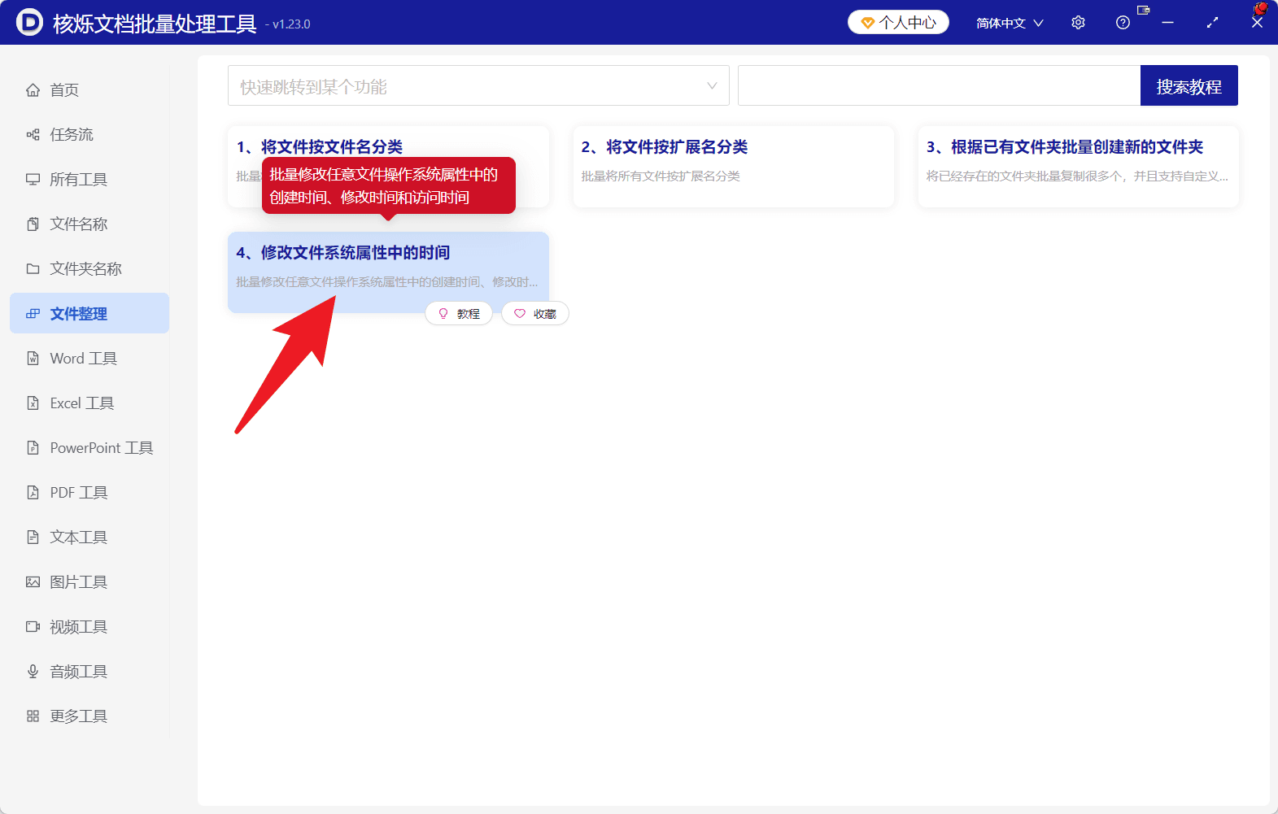This screenshot has width=1278, height=814.
Task: Click the microphone icon beside 音频工具
Action: coord(33,671)
